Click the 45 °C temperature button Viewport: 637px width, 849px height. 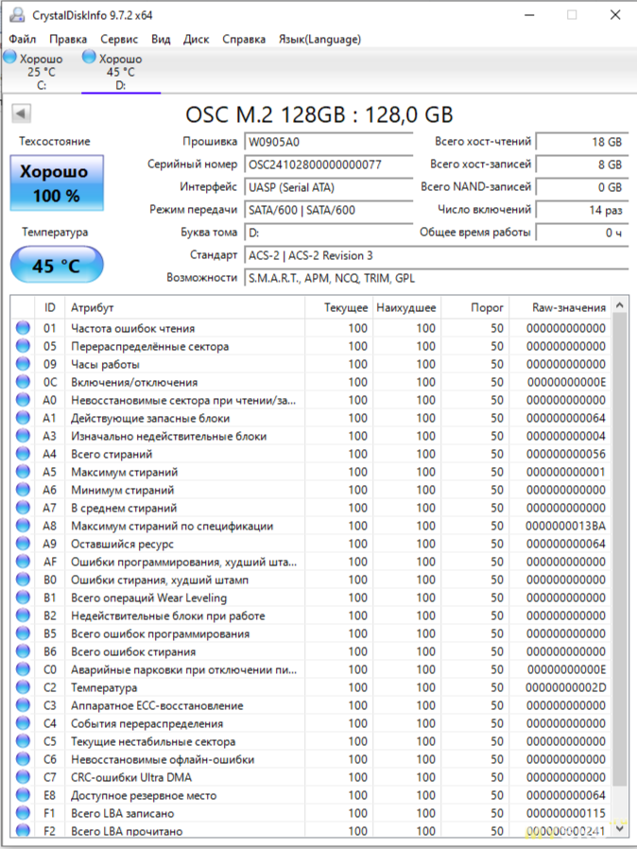(x=57, y=266)
